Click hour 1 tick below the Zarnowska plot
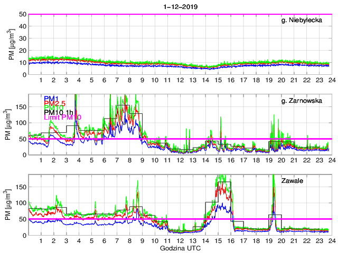 (41, 160)
